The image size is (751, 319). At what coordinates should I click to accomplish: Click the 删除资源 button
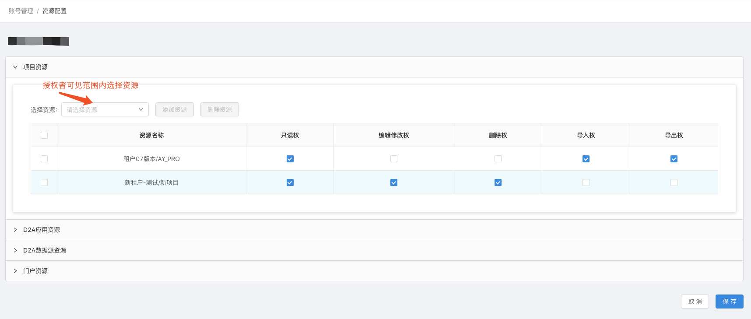[x=220, y=109]
